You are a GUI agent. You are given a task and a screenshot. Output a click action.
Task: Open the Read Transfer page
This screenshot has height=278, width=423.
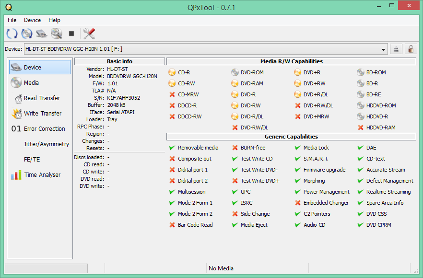(40, 98)
